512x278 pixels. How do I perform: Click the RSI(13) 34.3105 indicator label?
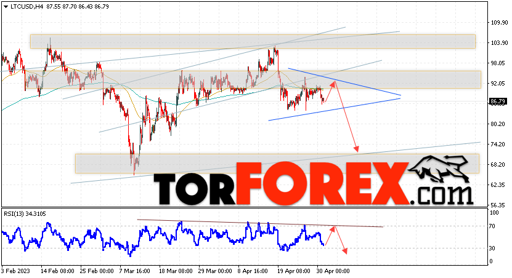pos(25,214)
